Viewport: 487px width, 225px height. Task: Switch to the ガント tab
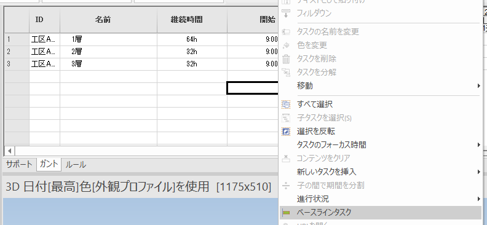point(49,164)
